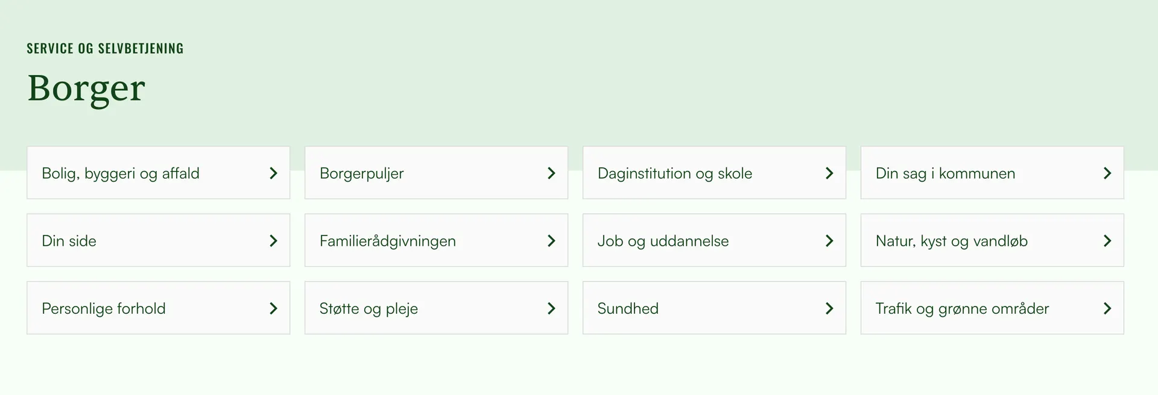This screenshot has width=1158, height=395.
Task: Click the chevron on Personlige forhold
Action: [273, 308]
